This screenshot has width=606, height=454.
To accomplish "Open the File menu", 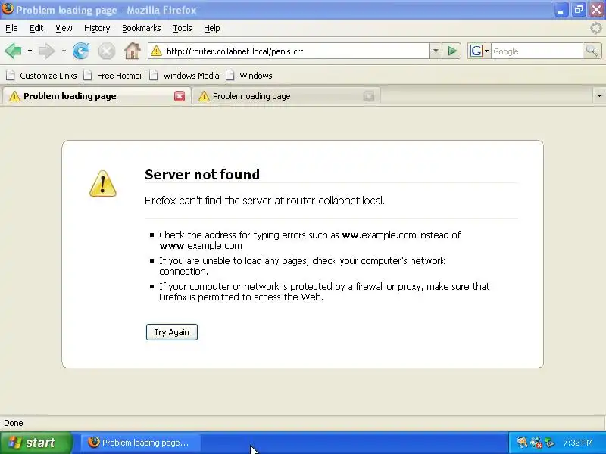I will point(11,28).
